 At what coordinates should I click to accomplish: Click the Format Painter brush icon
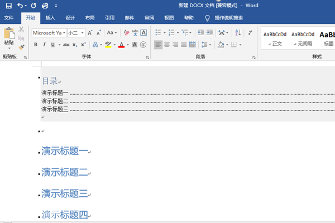click(21, 47)
